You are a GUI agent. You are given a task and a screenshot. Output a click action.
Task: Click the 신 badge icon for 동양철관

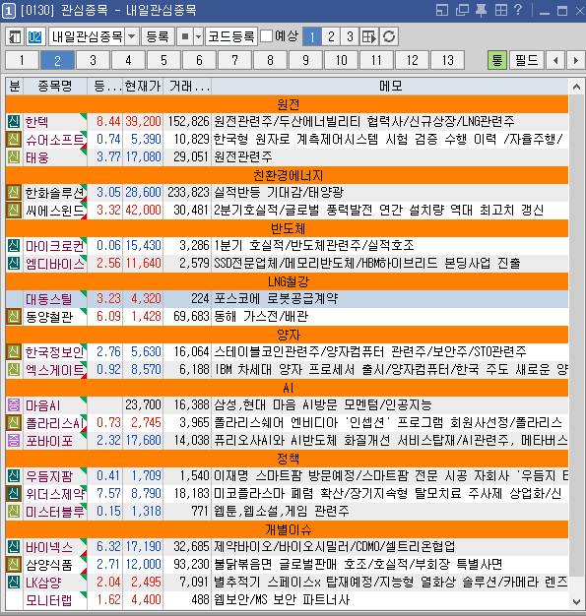[14, 316]
